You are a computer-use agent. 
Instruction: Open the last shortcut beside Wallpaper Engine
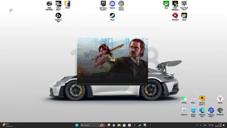click(x=220, y=112)
